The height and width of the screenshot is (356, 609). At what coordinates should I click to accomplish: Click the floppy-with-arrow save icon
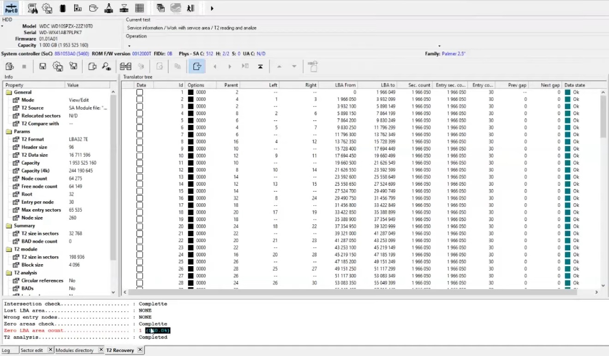pyautogui.click(x=73, y=66)
